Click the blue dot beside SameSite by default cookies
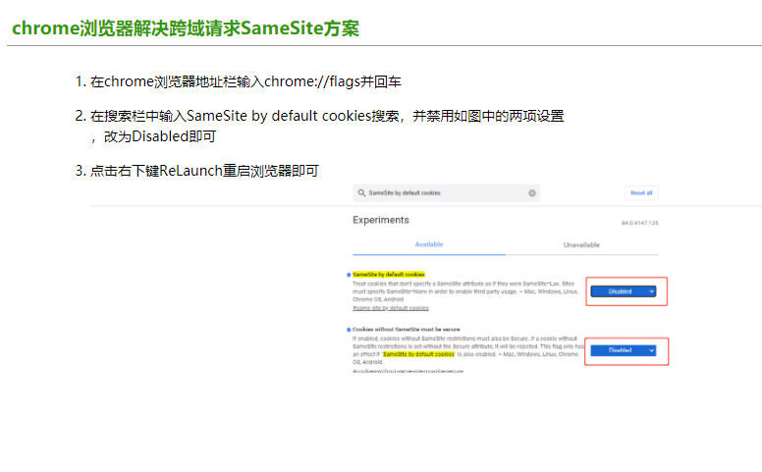 point(349,275)
